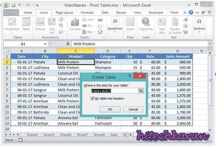Save the workbook from the quick access toolbar
This screenshot has height=147, width=216.
(x=13, y=5)
